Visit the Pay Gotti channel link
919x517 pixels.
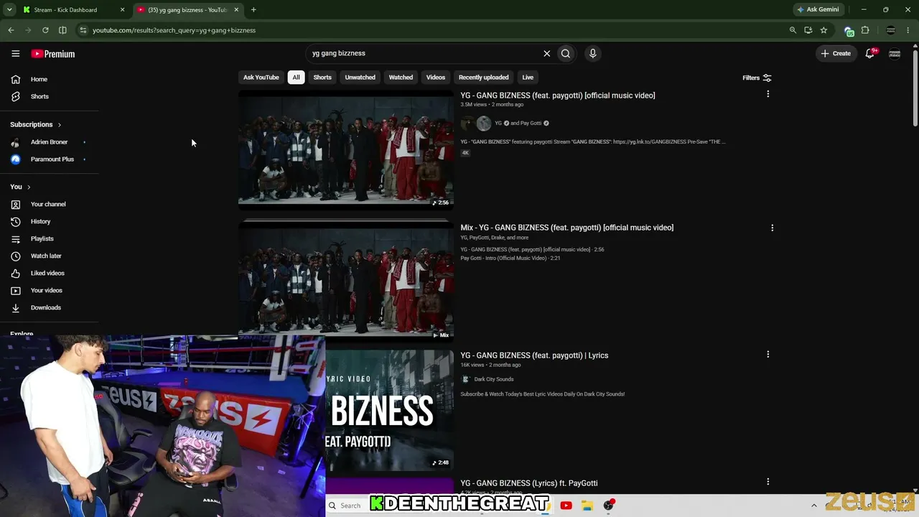530,124
